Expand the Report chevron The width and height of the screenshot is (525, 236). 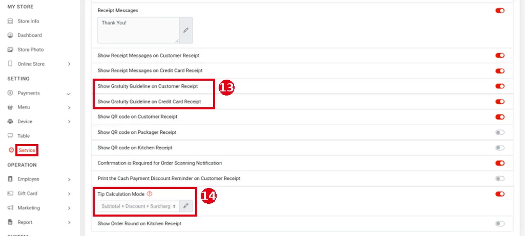[x=69, y=222]
